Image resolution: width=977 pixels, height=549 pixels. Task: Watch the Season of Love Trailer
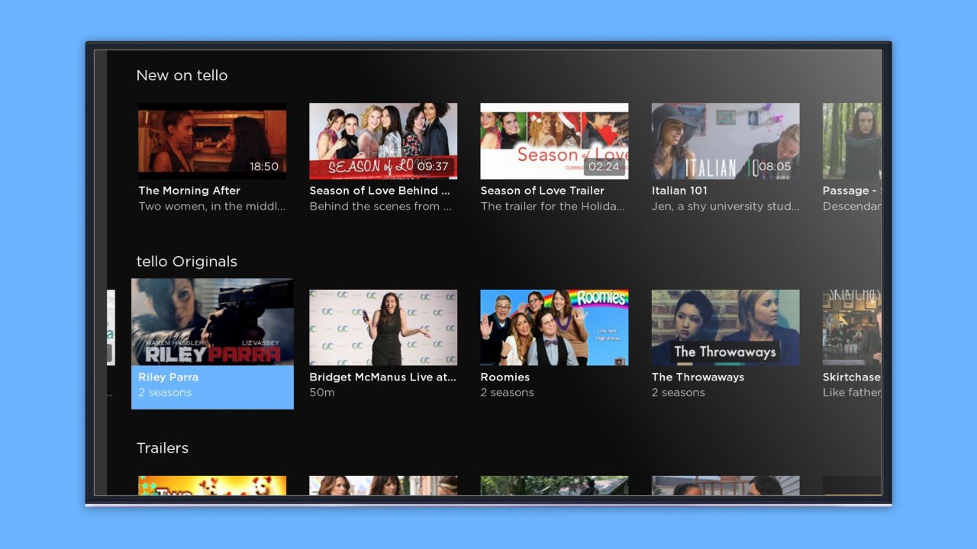(554, 141)
